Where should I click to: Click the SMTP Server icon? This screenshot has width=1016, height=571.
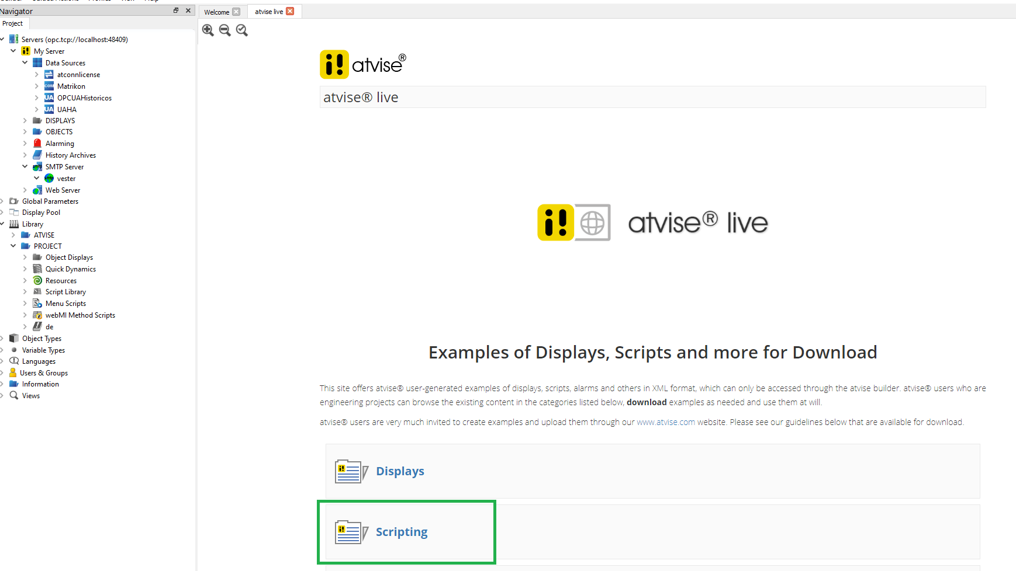pos(37,166)
